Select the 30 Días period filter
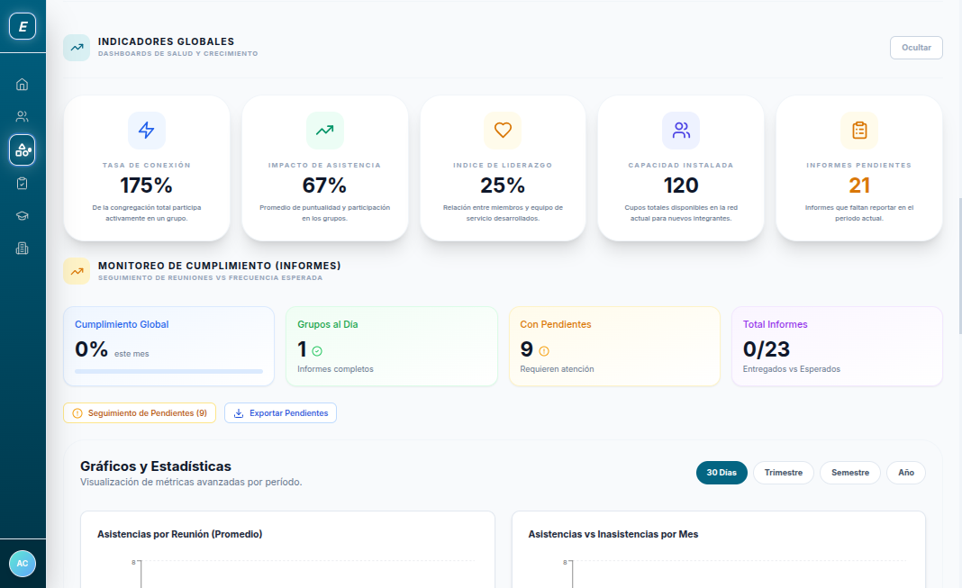Viewport: 962px width, 588px height. [721, 473]
